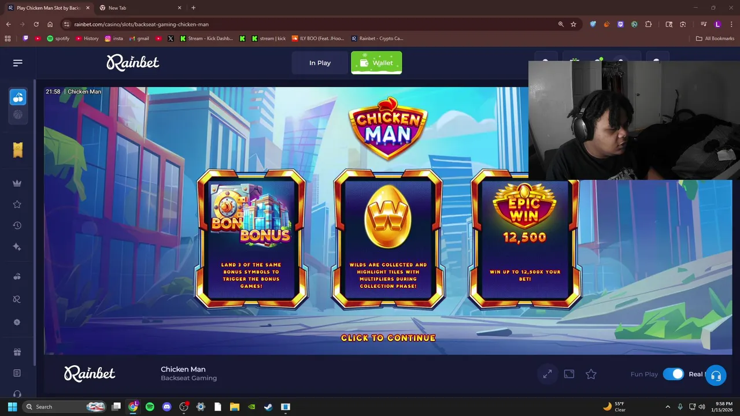Click the Chicken Man game title
The height and width of the screenshot is (416, 740).
[x=183, y=369]
